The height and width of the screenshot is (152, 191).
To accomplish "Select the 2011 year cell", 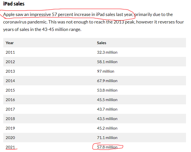I will tap(10, 52).
